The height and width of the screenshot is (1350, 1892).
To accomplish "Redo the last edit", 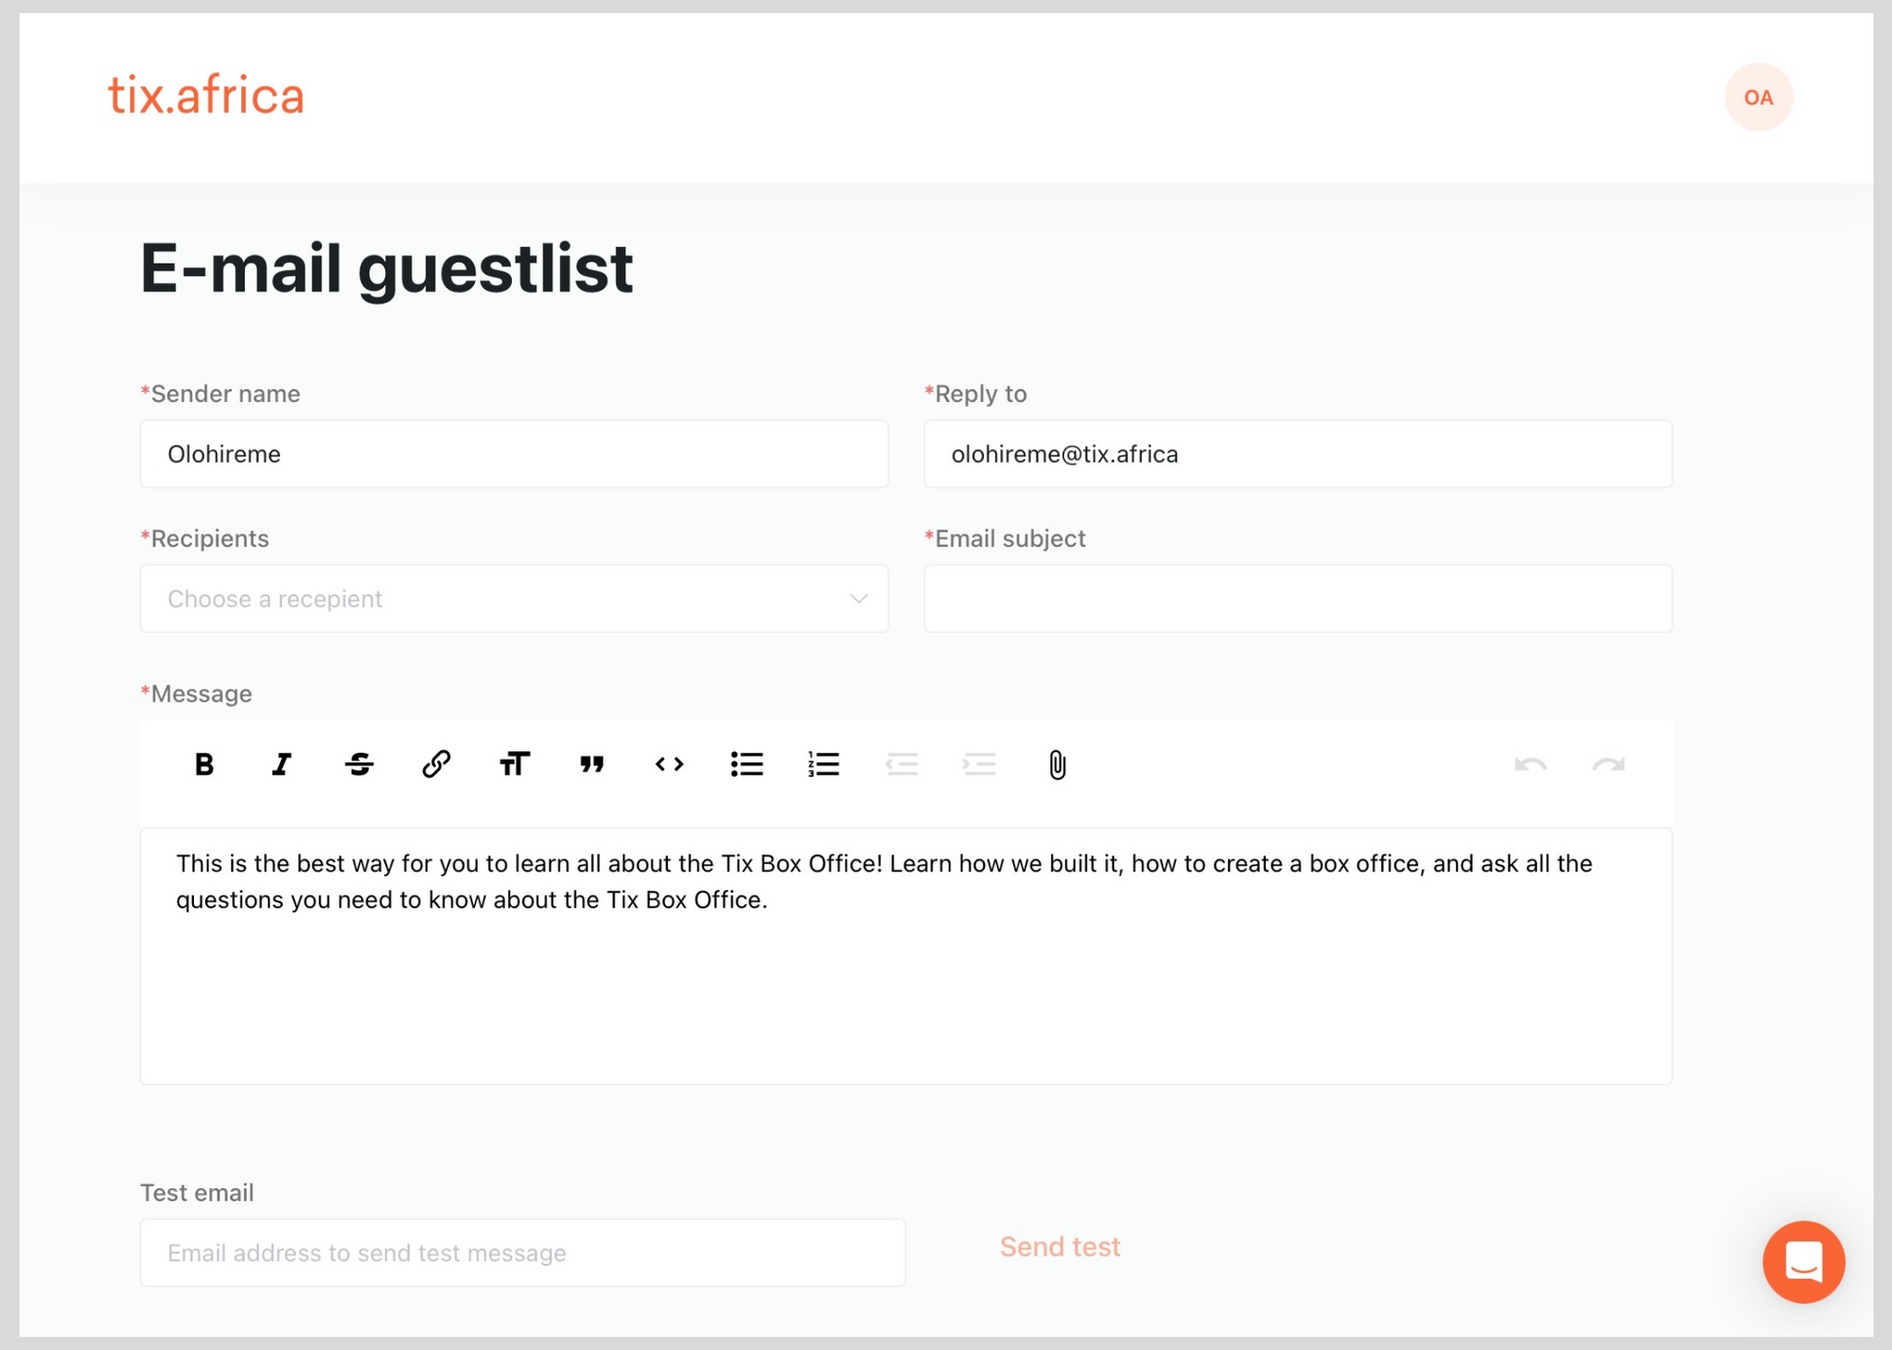I will 1606,764.
